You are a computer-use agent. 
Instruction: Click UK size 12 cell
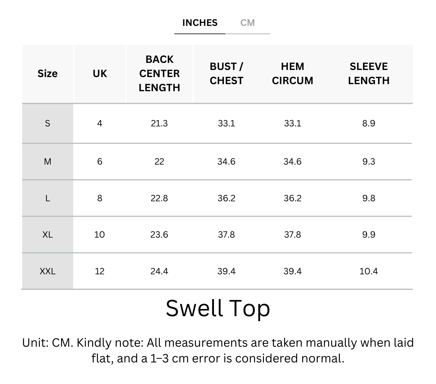point(100,272)
